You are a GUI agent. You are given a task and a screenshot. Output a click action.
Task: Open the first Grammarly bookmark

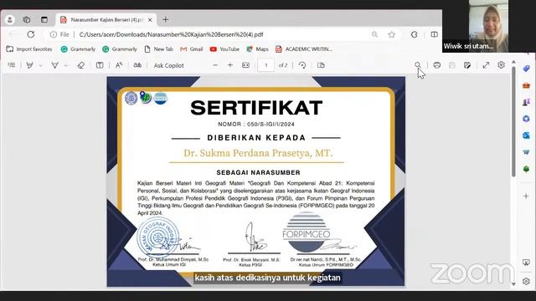tap(78, 49)
